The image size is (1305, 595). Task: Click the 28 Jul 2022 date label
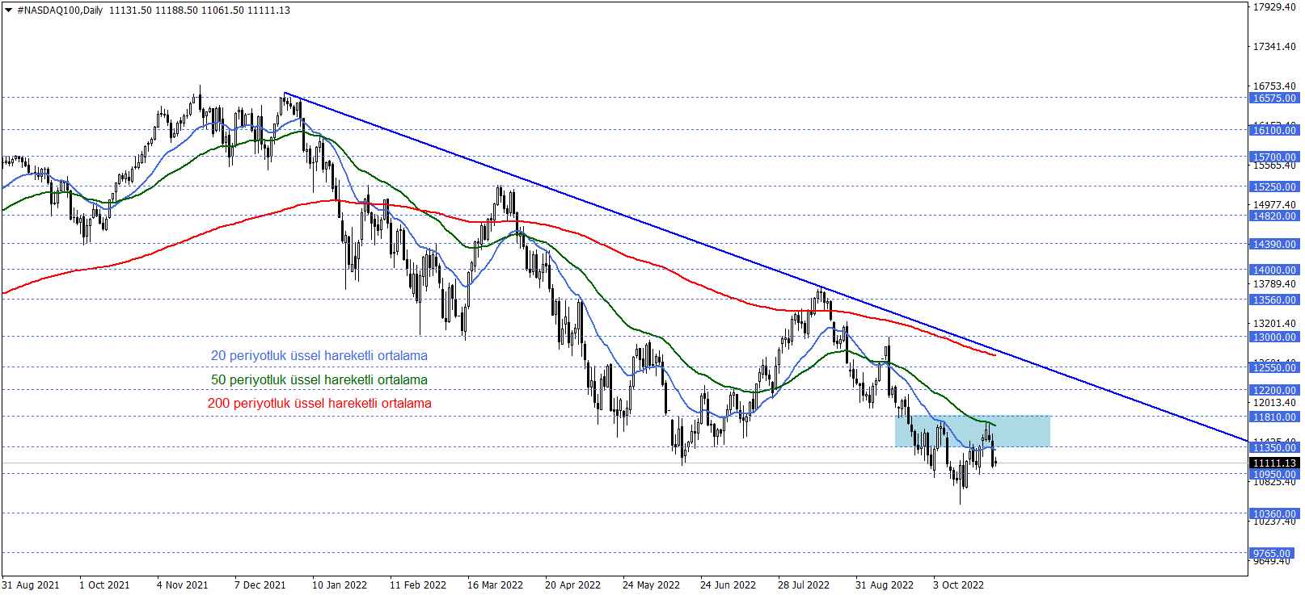point(804,585)
